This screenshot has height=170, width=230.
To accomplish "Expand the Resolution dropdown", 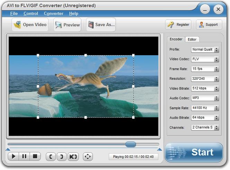I will coord(217,79).
